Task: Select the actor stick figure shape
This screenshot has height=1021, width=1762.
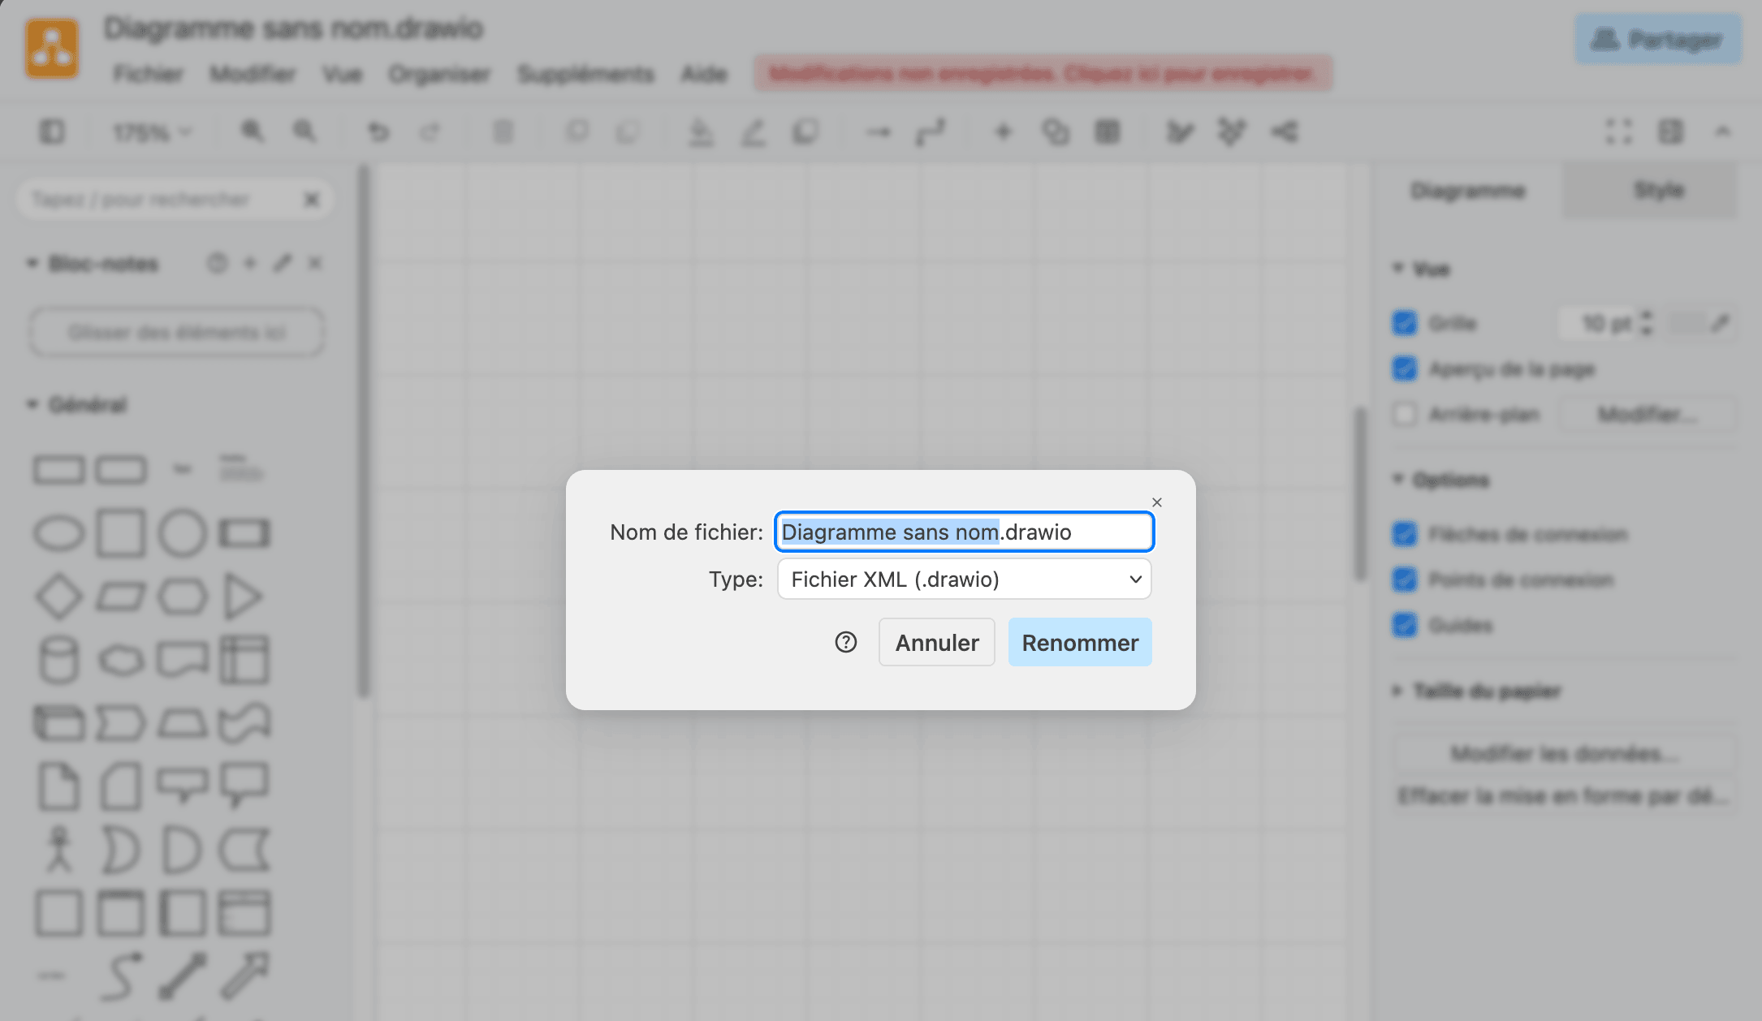Action: [58, 849]
